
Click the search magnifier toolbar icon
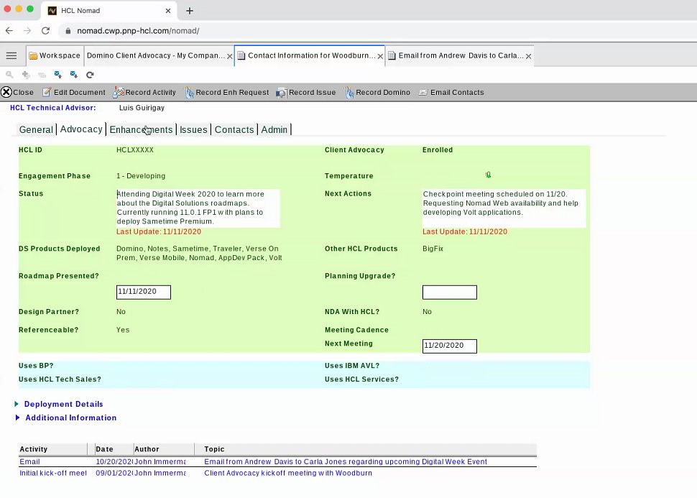[x=9, y=75]
